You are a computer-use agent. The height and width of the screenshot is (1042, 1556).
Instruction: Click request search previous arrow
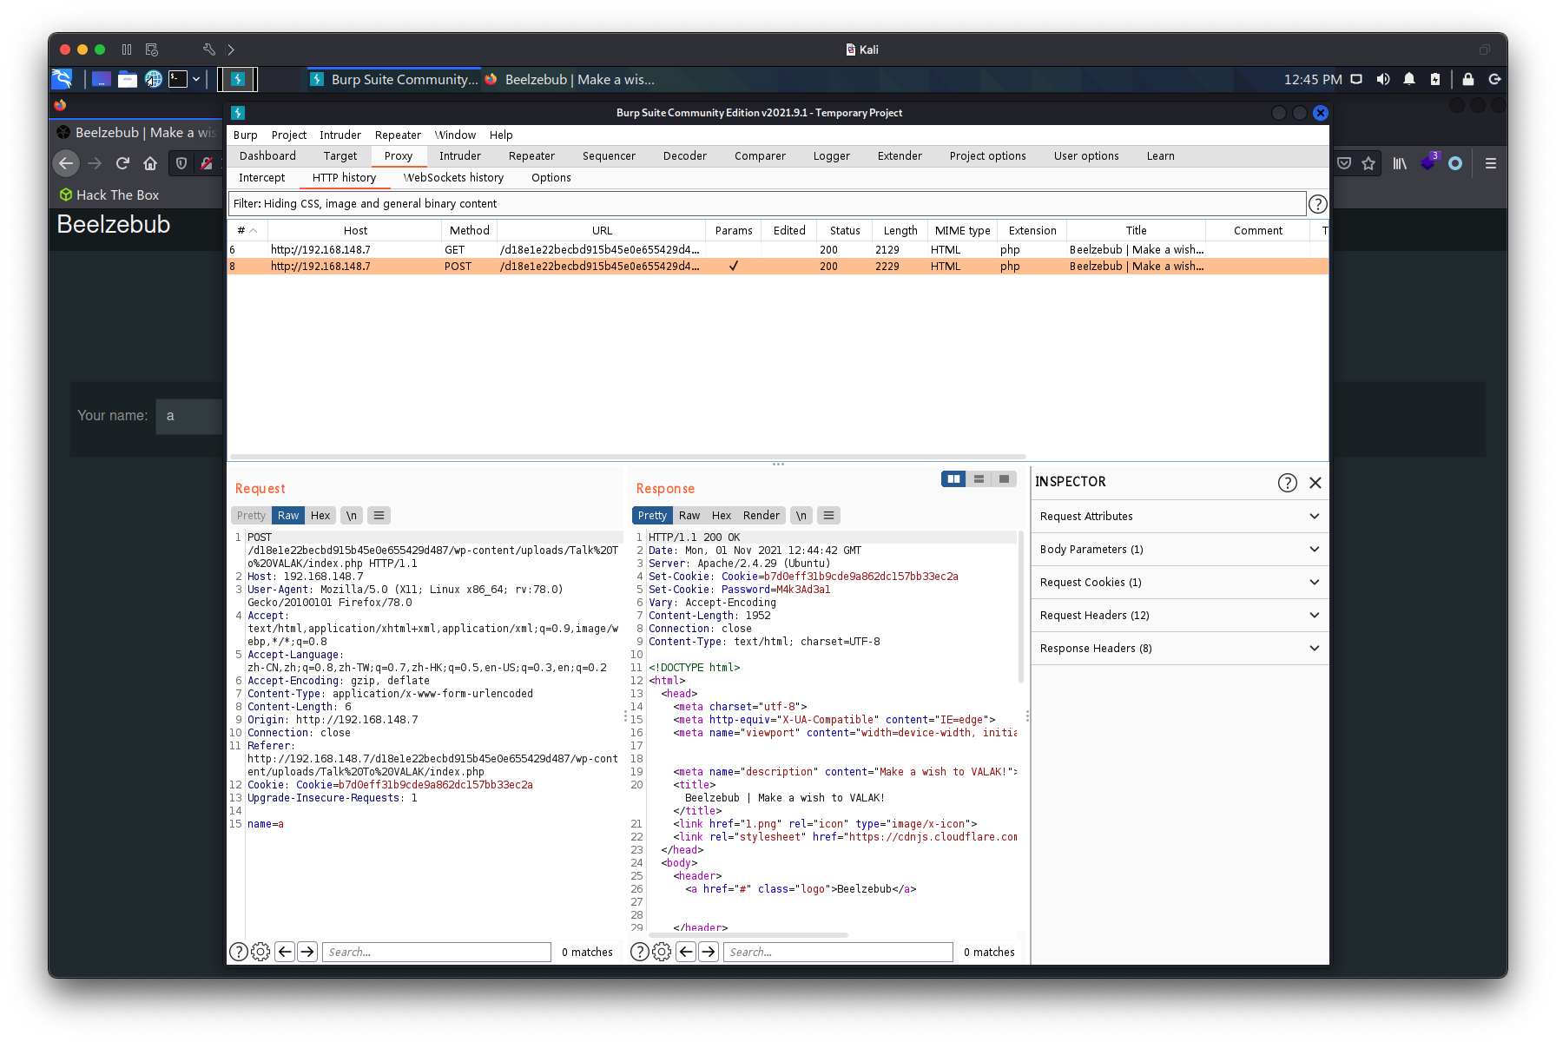point(285,953)
